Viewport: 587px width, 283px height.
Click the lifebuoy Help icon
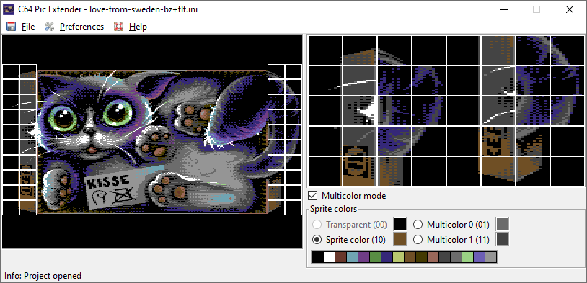(x=119, y=27)
